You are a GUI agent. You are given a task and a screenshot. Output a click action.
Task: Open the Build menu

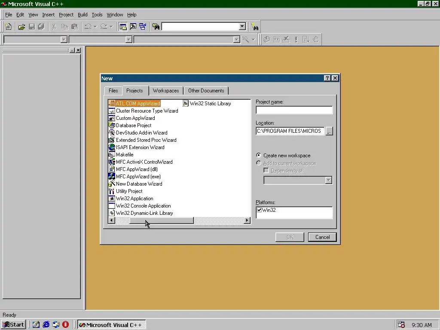[82, 15]
